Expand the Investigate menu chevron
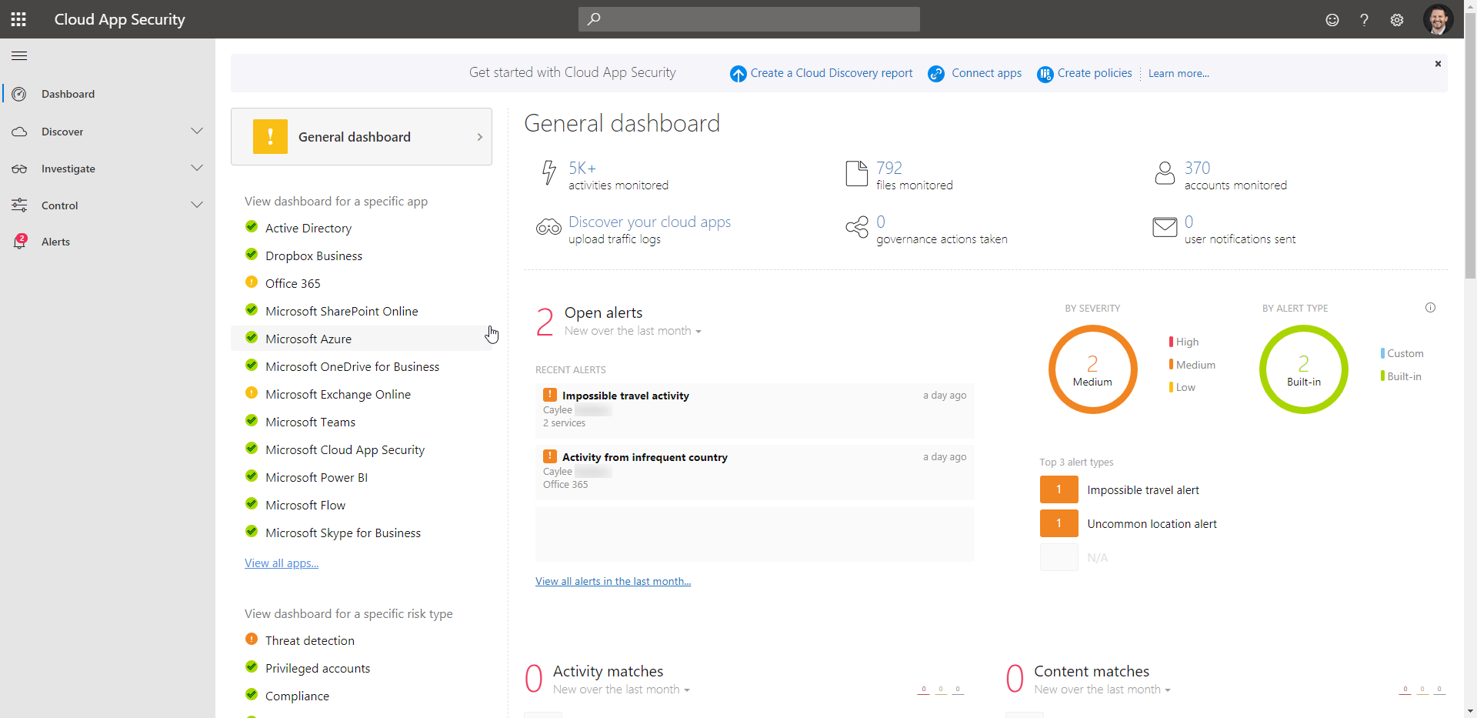The width and height of the screenshot is (1477, 718). (197, 168)
